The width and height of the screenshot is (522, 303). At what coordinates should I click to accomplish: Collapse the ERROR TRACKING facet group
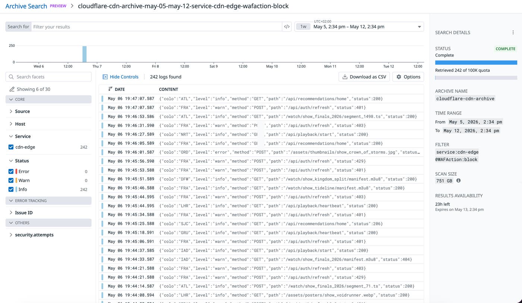(48, 201)
